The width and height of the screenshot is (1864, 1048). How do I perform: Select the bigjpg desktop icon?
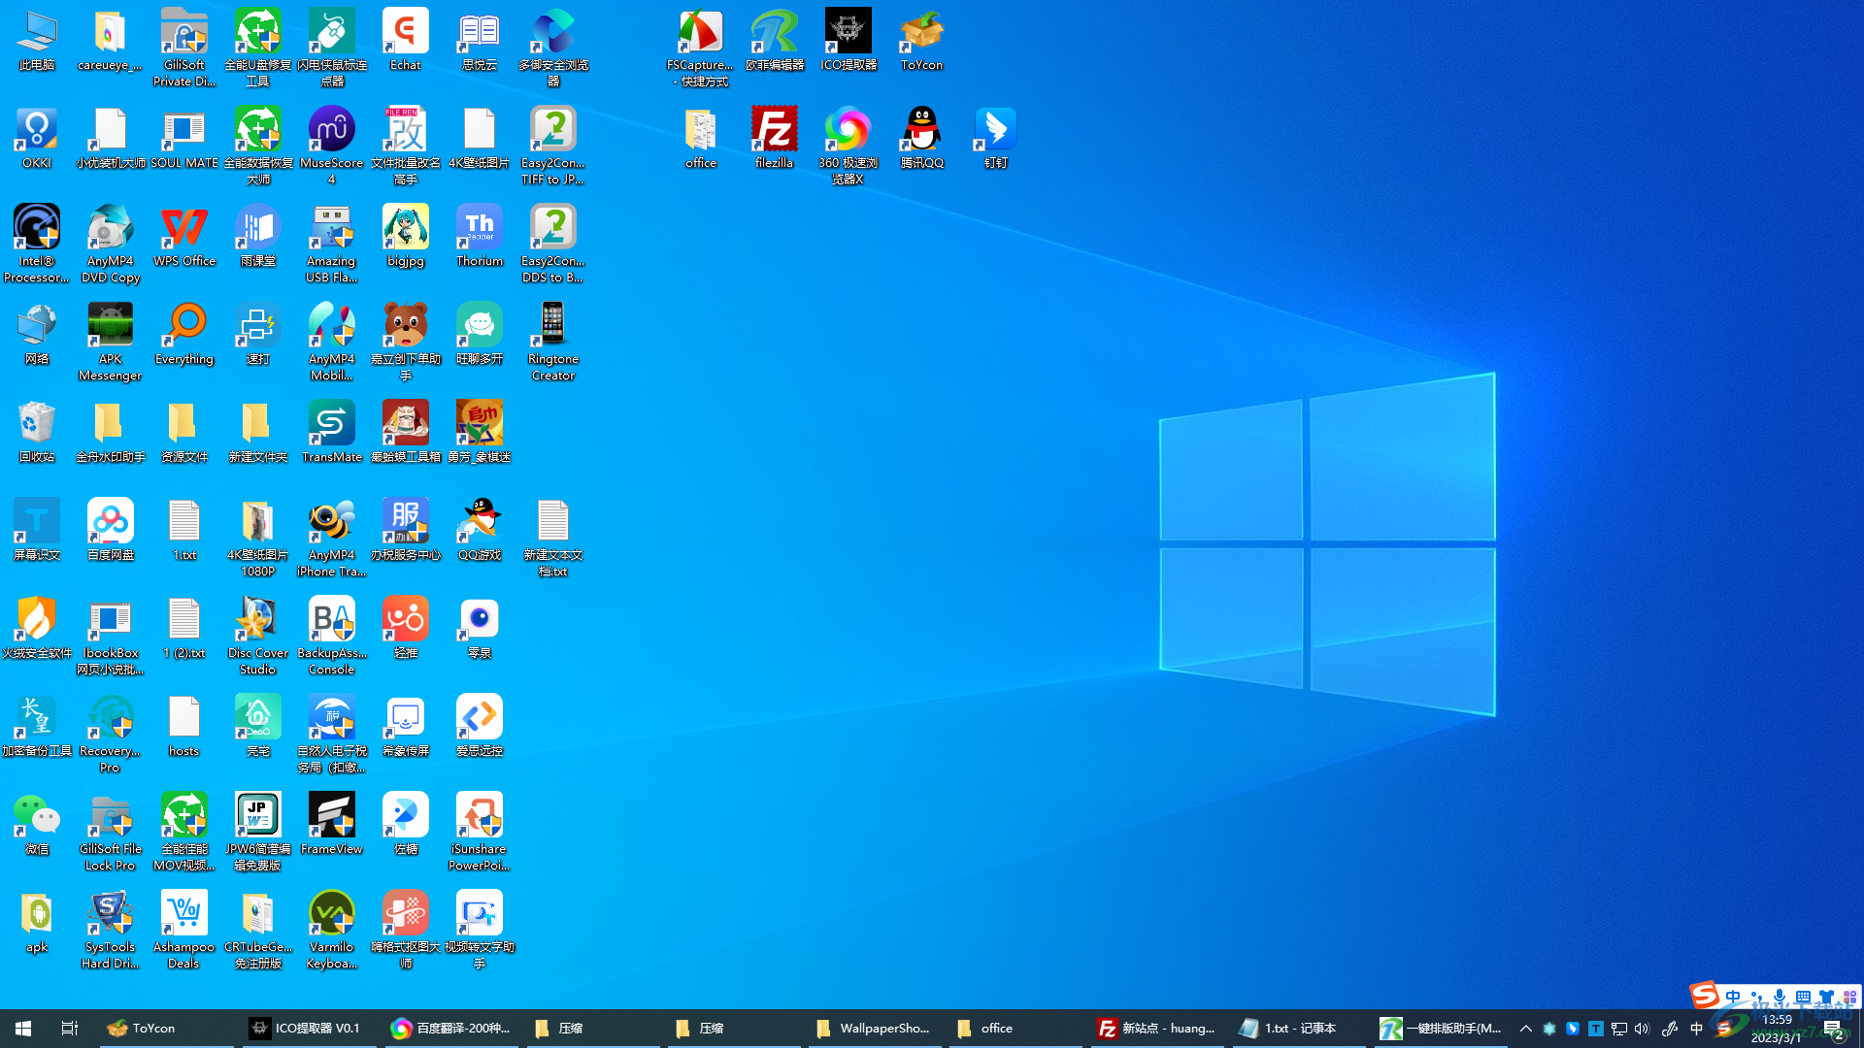pyautogui.click(x=405, y=235)
